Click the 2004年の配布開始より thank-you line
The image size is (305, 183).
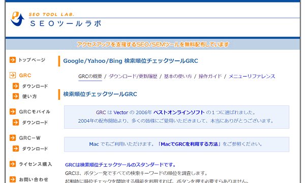176,121
